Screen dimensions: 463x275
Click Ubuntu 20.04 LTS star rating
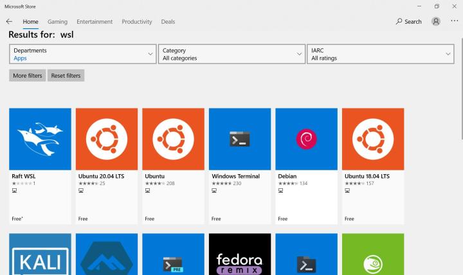click(x=88, y=184)
